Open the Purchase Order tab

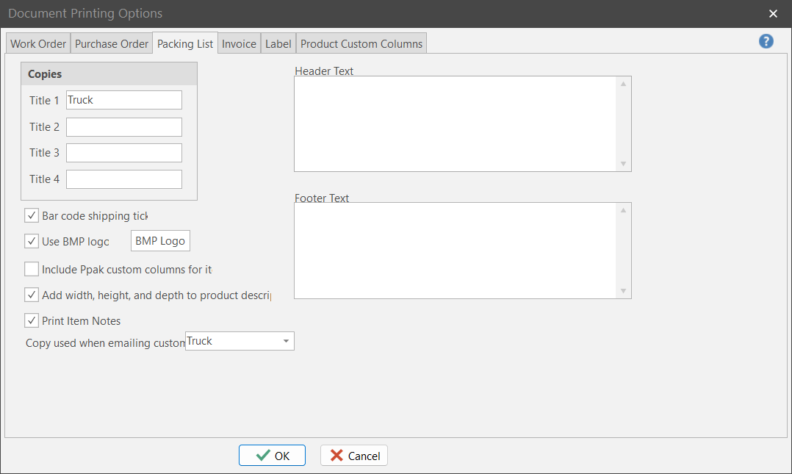112,43
